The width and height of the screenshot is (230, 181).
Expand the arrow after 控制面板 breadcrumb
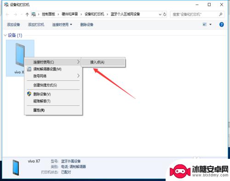(x=58, y=14)
